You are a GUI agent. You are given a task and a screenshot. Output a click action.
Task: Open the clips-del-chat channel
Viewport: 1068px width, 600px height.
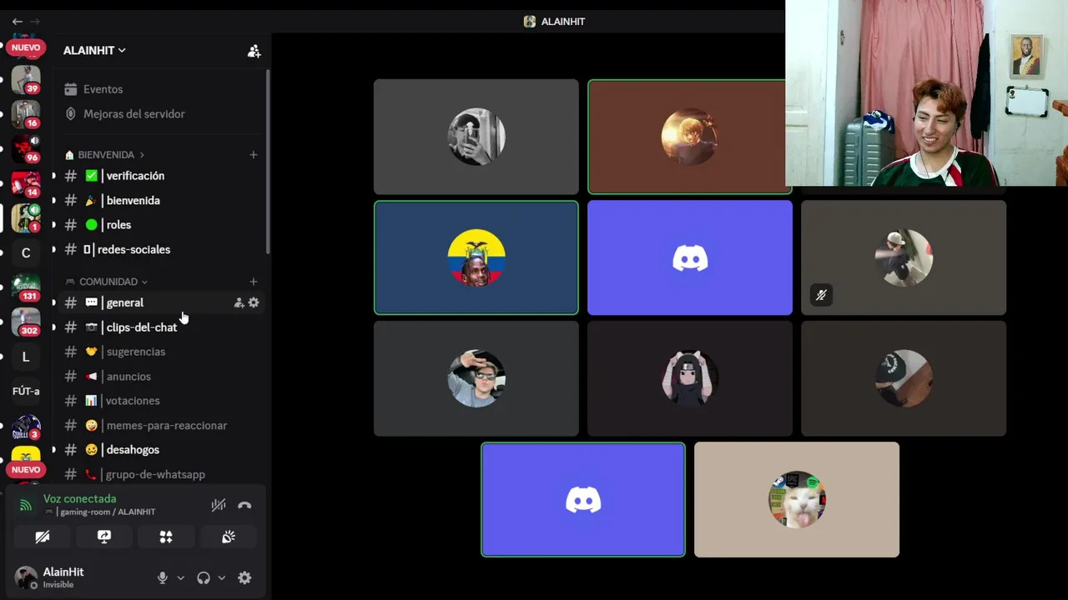point(159,327)
